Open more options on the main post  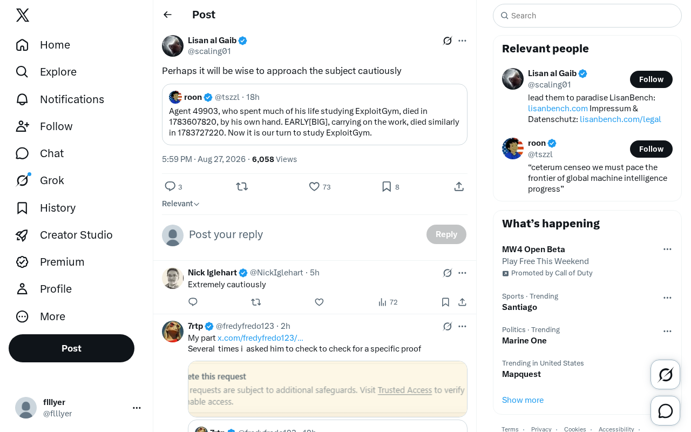[x=462, y=40]
